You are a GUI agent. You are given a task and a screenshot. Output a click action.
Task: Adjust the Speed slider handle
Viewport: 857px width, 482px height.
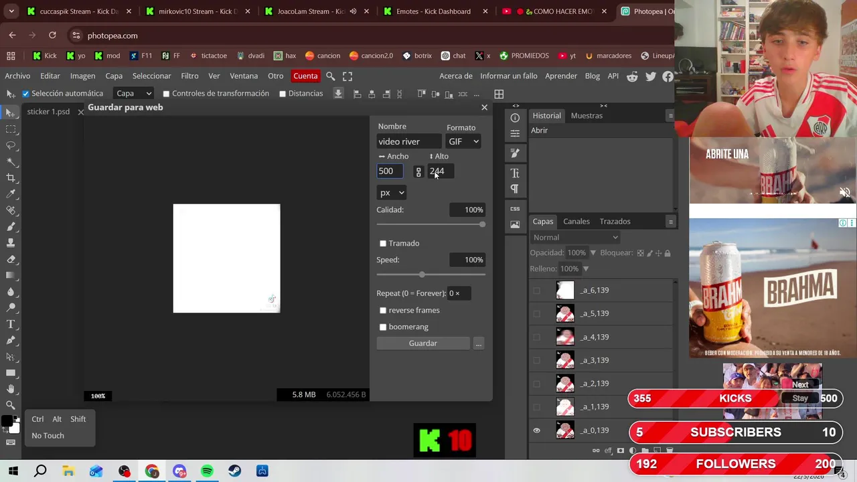421,274
